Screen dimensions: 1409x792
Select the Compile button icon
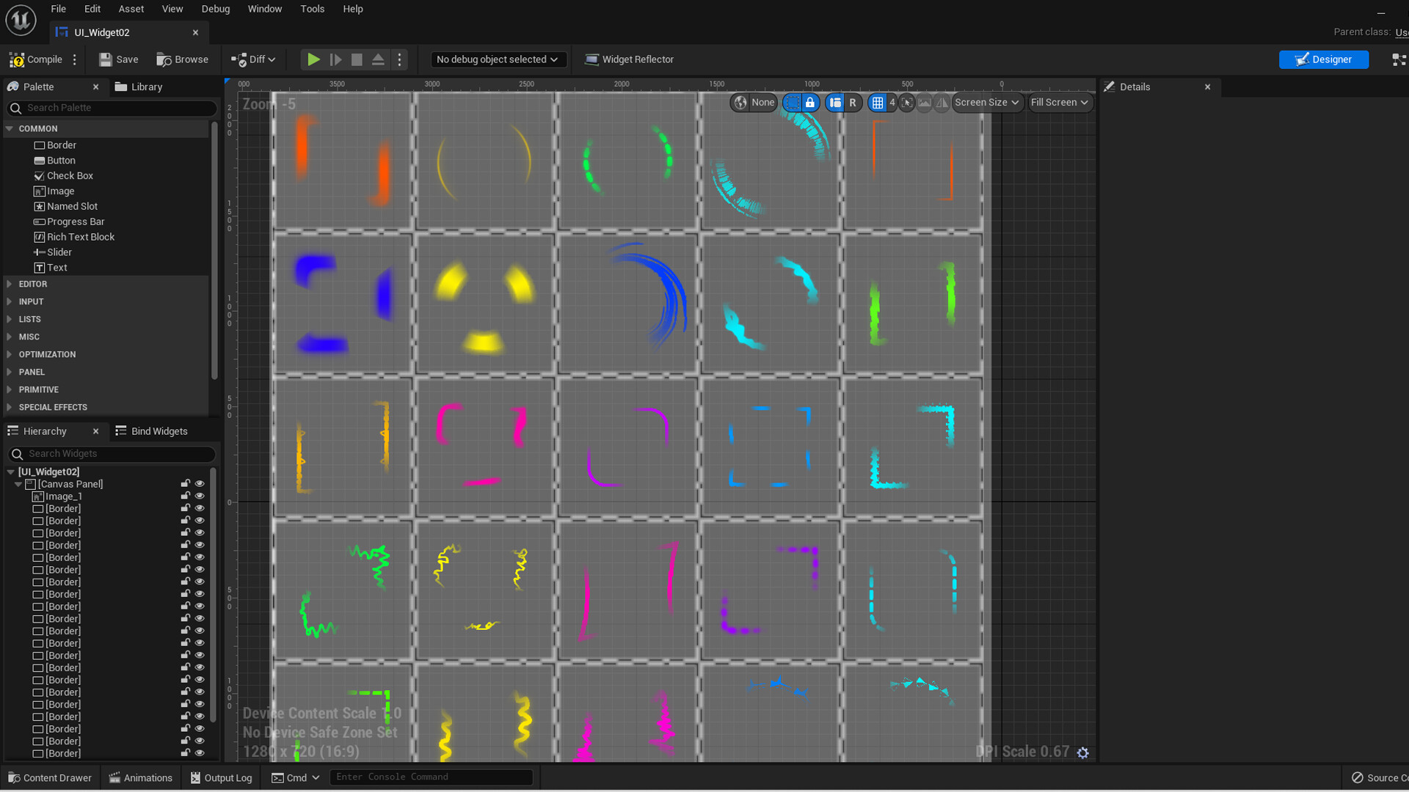click(16, 59)
